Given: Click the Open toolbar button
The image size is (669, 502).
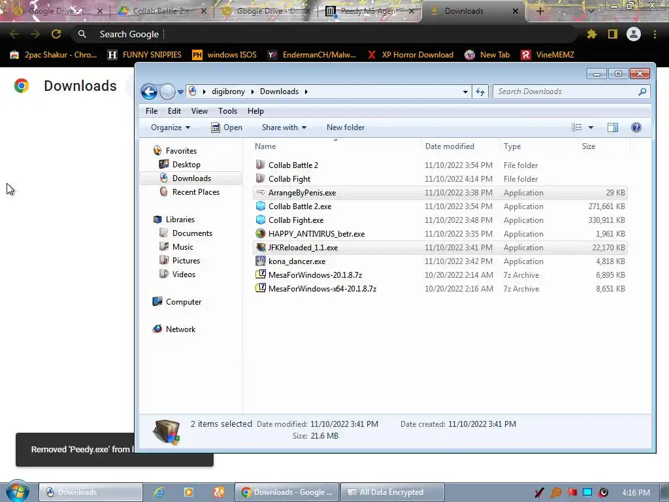Looking at the screenshot, I should [227, 127].
